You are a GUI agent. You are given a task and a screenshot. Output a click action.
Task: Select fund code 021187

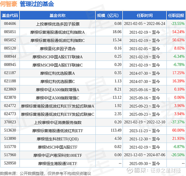tap(10, 73)
